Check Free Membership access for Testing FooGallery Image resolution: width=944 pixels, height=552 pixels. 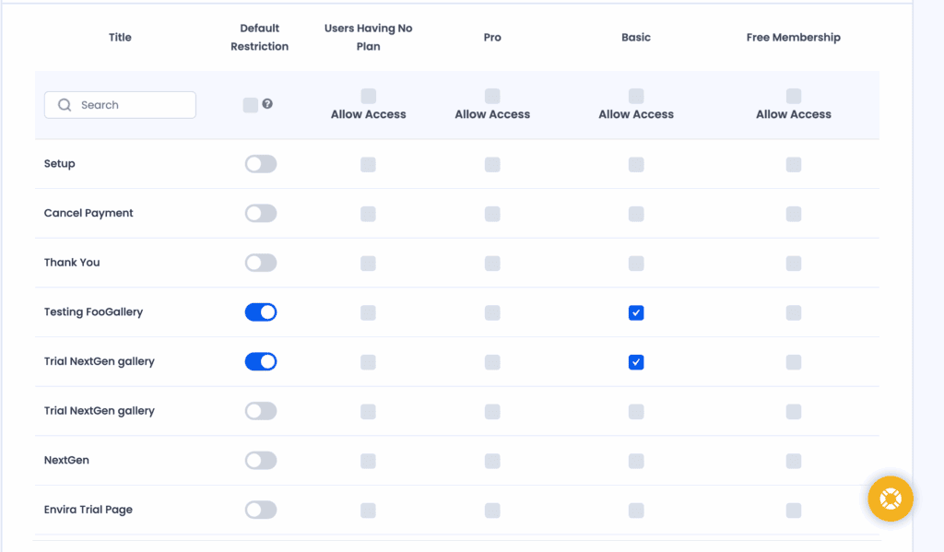click(x=794, y=312)
